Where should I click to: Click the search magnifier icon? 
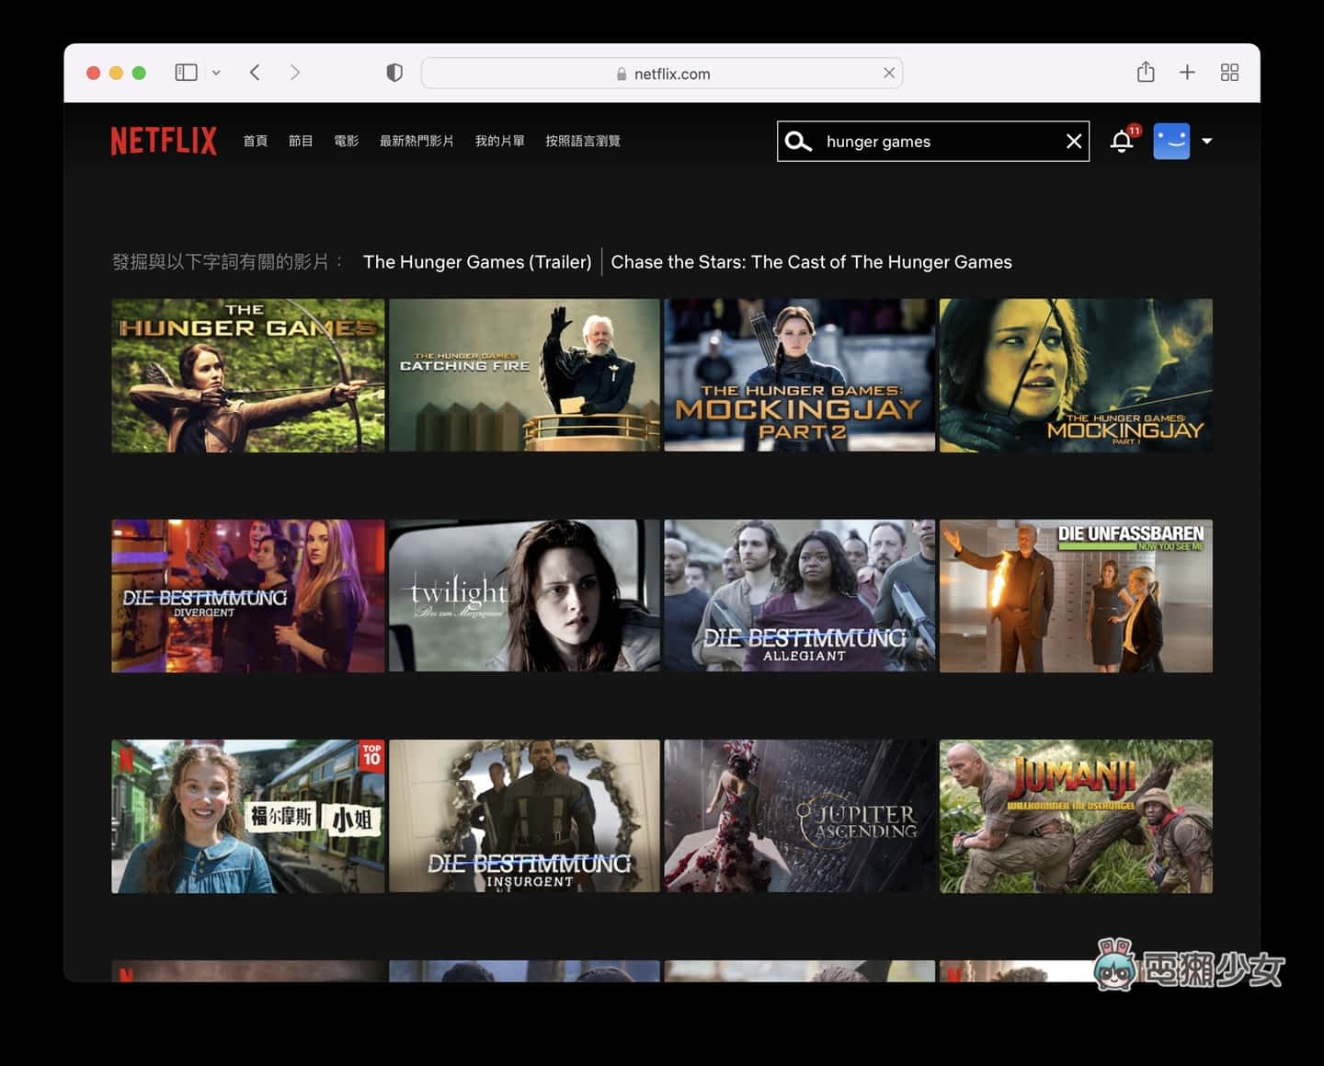(x=798, y=142)
